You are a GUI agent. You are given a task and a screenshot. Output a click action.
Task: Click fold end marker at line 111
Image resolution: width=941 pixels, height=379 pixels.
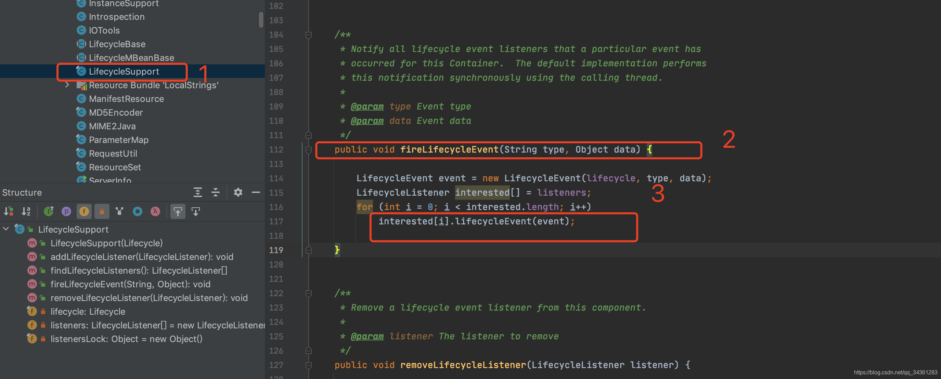(308, 135)
